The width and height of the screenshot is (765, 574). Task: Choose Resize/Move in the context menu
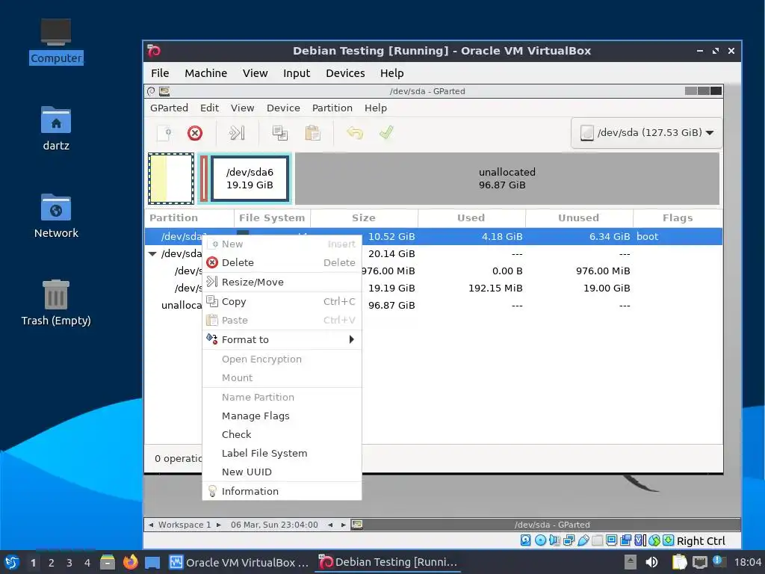coord(282,282)
